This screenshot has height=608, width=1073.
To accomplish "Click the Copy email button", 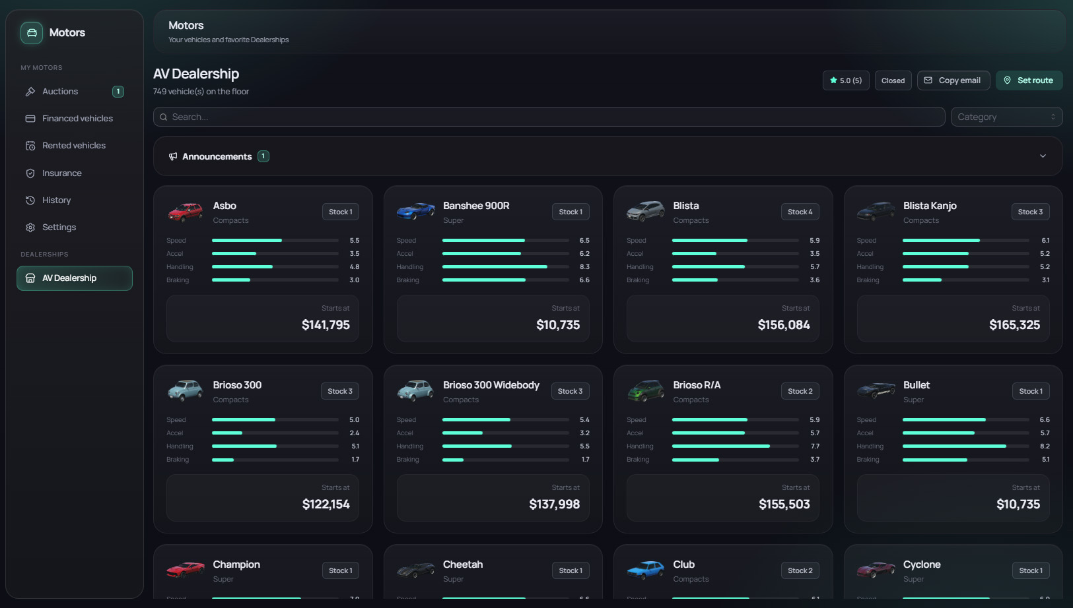I will click(953, 80).
